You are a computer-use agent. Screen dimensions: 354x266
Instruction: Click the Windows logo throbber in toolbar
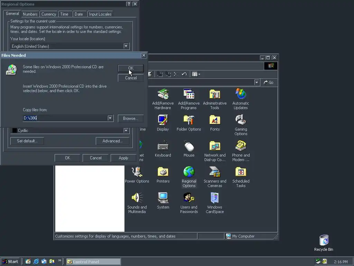tap(271, 66)
